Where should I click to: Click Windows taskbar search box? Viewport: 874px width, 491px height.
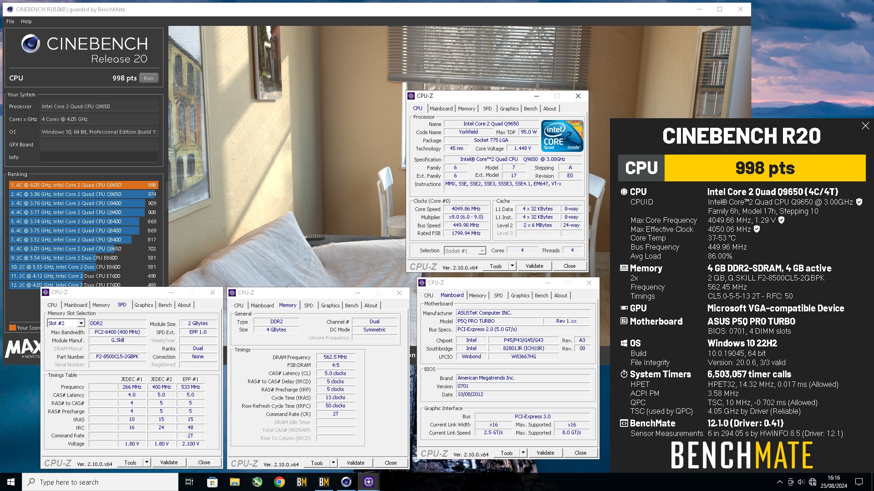(100, 482)
